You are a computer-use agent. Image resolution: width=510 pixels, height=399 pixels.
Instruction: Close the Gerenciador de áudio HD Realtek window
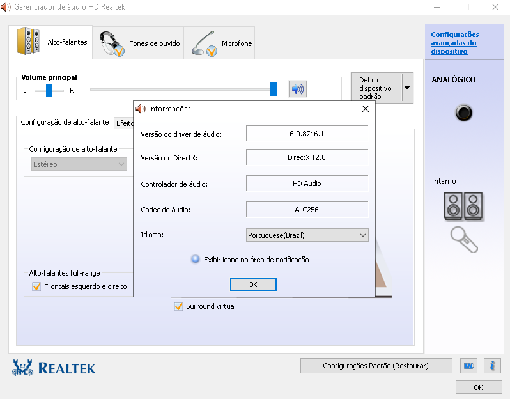[x=495, y=7]
